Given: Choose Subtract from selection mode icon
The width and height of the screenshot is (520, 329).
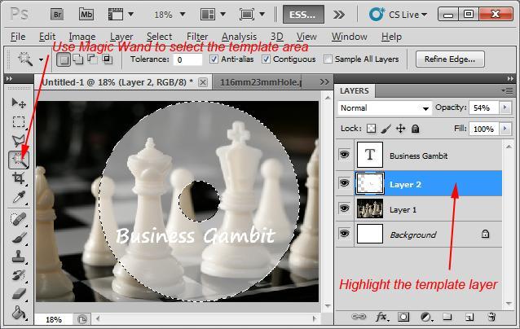Looking at the screenshot, I should click(x=93, y=59).
